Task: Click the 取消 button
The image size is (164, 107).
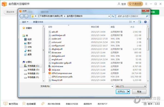Action: pyautogui.click(x=139, y=92)
